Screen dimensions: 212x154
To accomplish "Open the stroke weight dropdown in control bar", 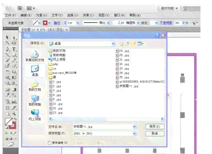I will click(x=78, y=23).
